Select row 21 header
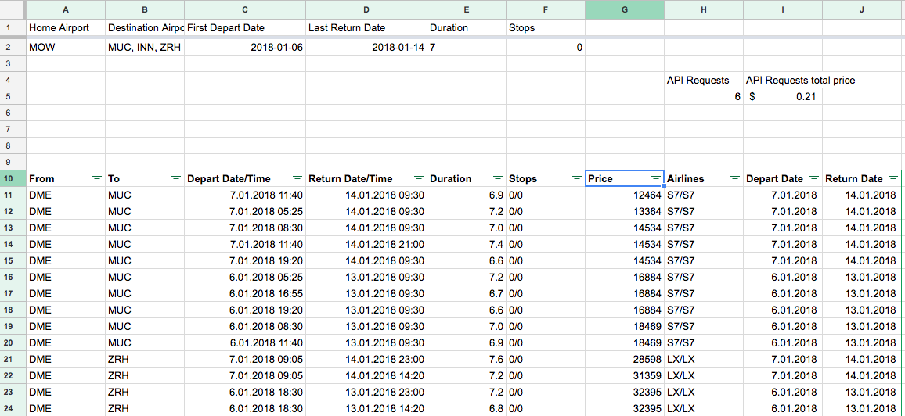Viewport: 905px width, 416px height. coord(13,359)
